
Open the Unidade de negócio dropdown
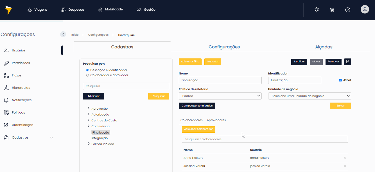click(x=310, y=96)
